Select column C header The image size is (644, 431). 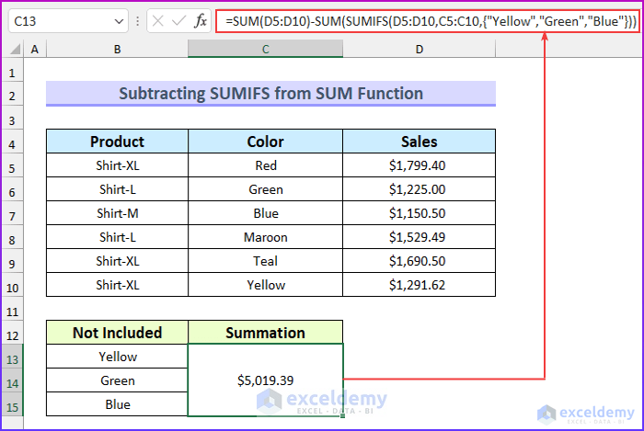[x=265, y=49]
